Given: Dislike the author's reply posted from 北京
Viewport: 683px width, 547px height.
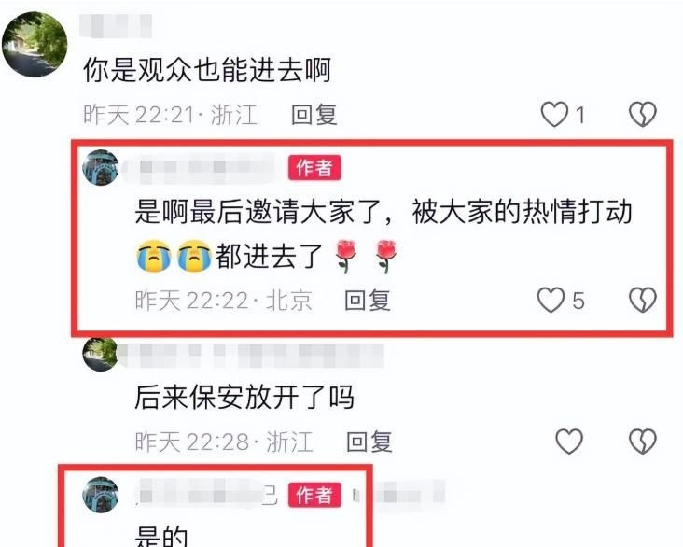Looking at the screenshot, I should tap(643, 300).
